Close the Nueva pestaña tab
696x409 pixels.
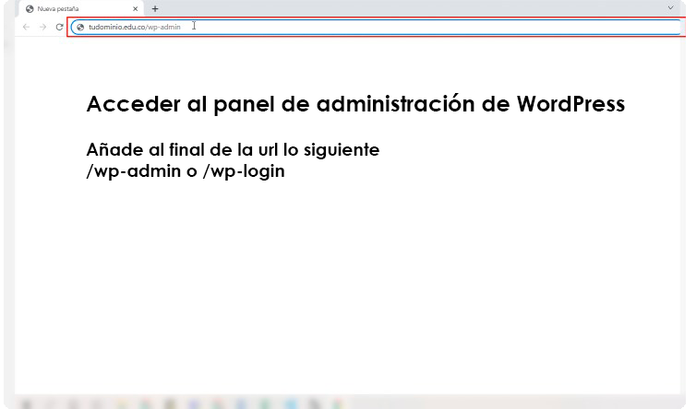pos(136,8)
